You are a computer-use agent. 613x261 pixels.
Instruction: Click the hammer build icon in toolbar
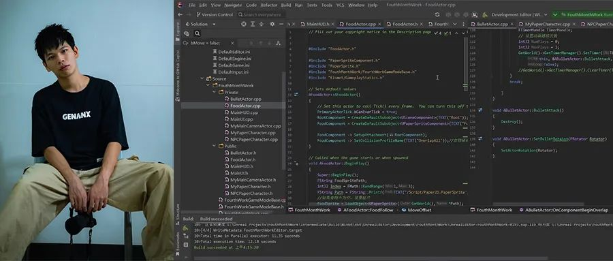485,14
